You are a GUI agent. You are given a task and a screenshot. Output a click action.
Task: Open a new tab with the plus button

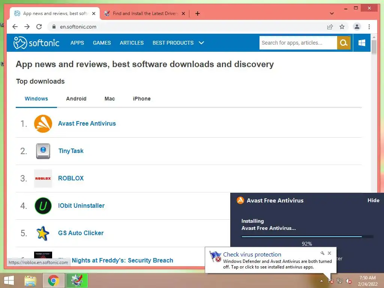198,13
